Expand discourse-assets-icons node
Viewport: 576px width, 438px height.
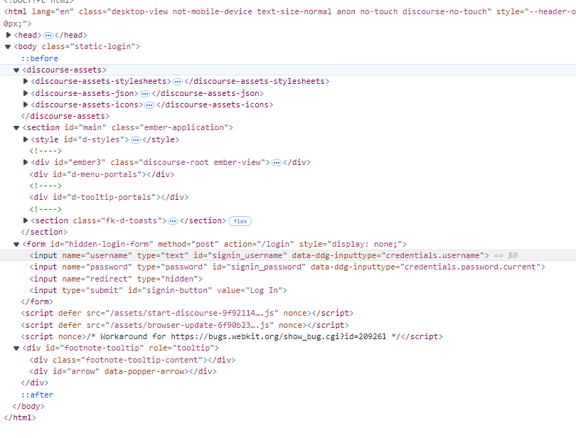26,105
